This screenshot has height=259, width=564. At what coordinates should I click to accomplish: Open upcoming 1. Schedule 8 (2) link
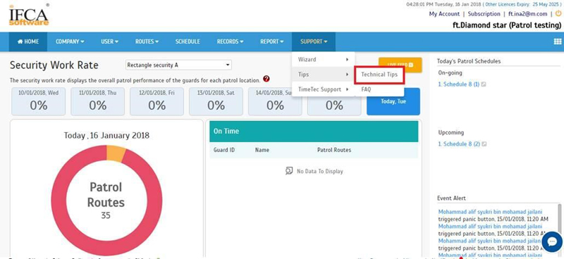(x=460, y=144)
